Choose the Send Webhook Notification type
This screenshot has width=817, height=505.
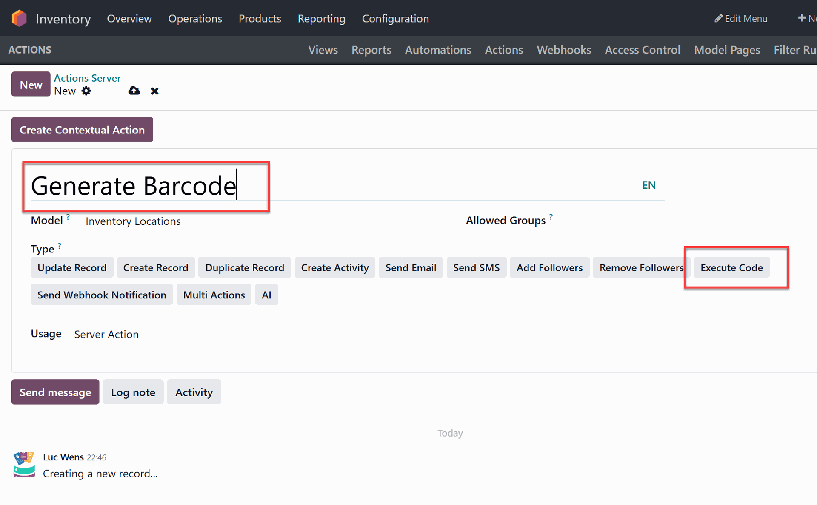(x=102, y=295)
